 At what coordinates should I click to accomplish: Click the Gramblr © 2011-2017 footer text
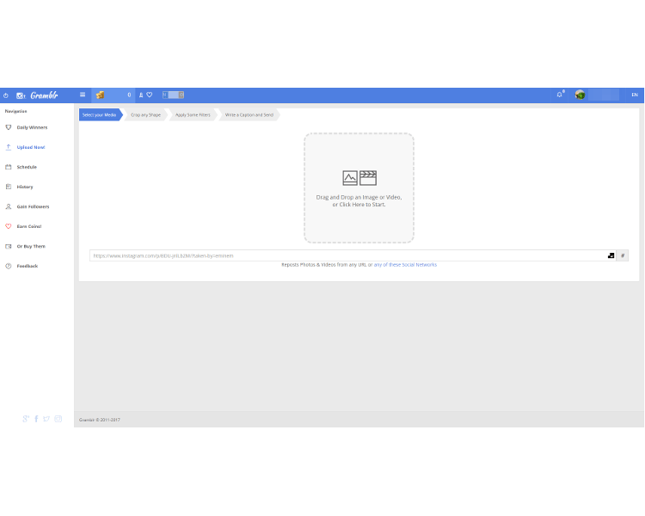tap(100, 420)
